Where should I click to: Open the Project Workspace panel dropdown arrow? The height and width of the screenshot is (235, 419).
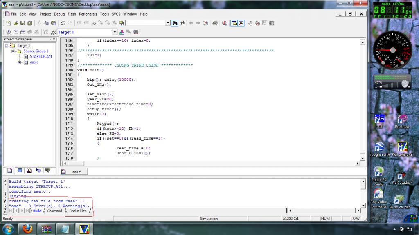point(50,40)
